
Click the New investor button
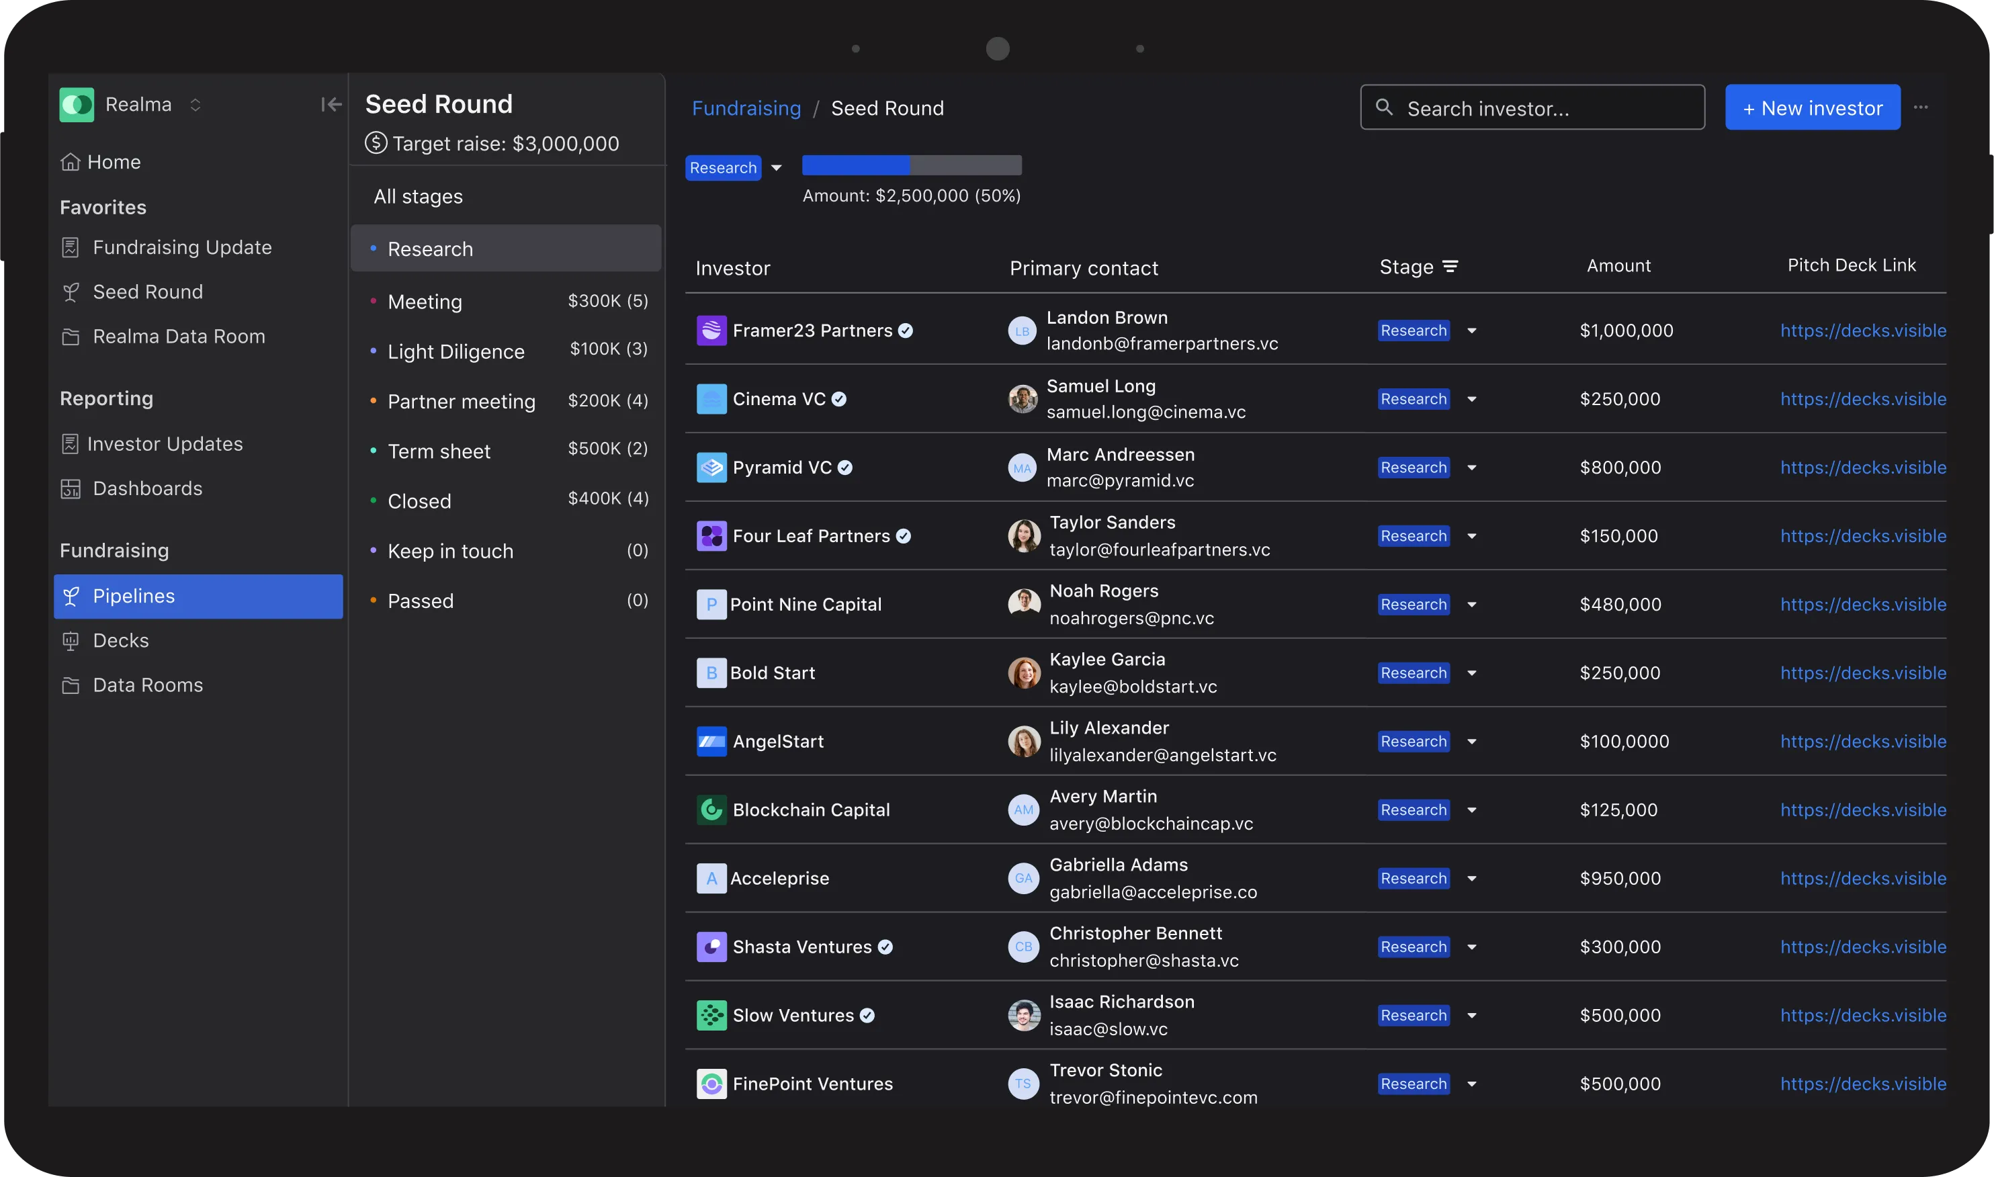coord(1811,108)
